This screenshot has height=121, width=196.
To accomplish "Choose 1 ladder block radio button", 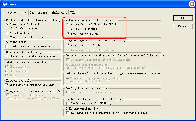I will click(x=7, y=33).
